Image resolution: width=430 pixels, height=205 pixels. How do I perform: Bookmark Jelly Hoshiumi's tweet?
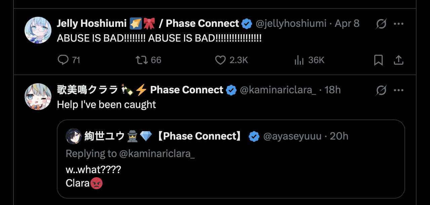click(379, 60)
